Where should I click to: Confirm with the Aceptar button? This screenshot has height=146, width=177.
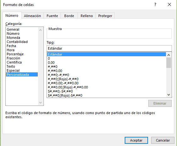point(136,140)
